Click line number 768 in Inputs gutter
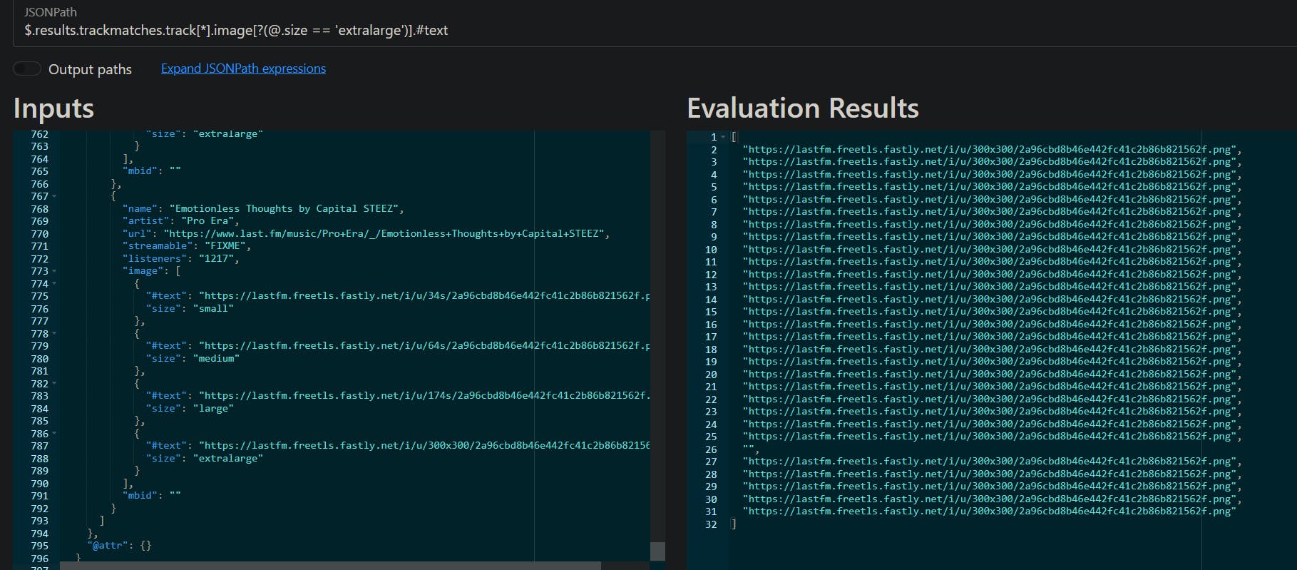Viewport: 1297px width, 570px height. click(40, 209)
